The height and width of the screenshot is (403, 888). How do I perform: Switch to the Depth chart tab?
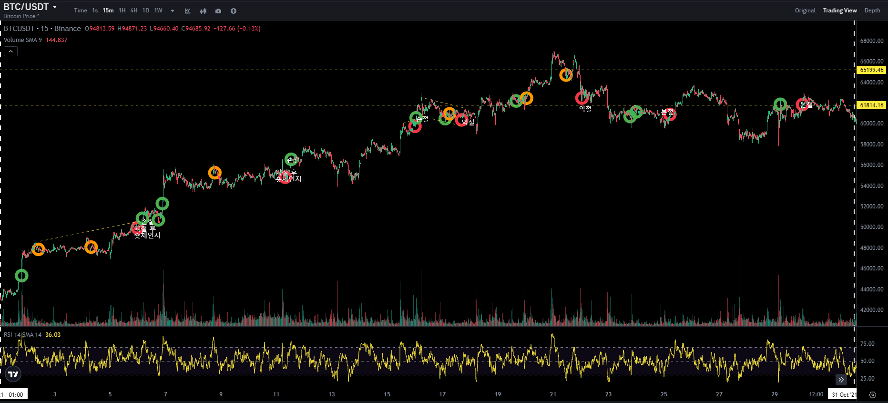coord(872,10)
